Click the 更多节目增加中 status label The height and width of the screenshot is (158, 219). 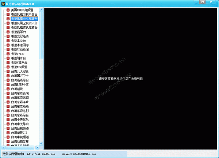tap(13, 154)
